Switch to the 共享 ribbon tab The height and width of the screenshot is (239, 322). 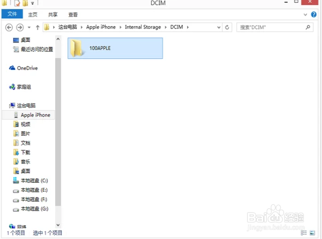point(53,14)
